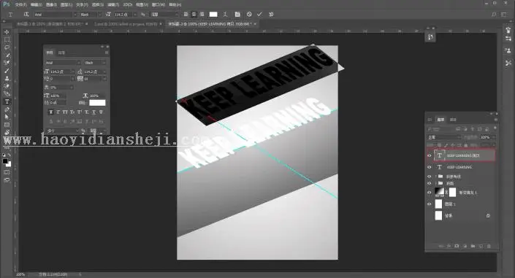Toggle Quick Mask mode icon
Viewport: 515px width, 278px height.
pos(7,172)
